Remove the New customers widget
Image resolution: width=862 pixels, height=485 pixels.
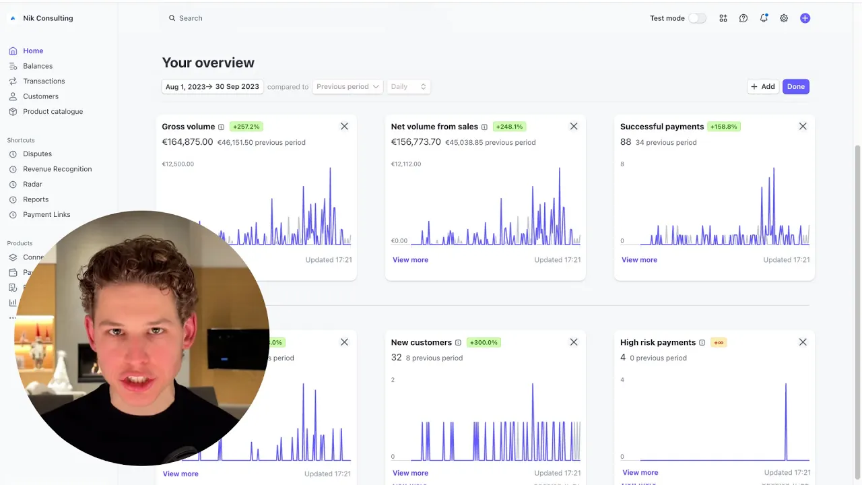(x=574, y=342)
